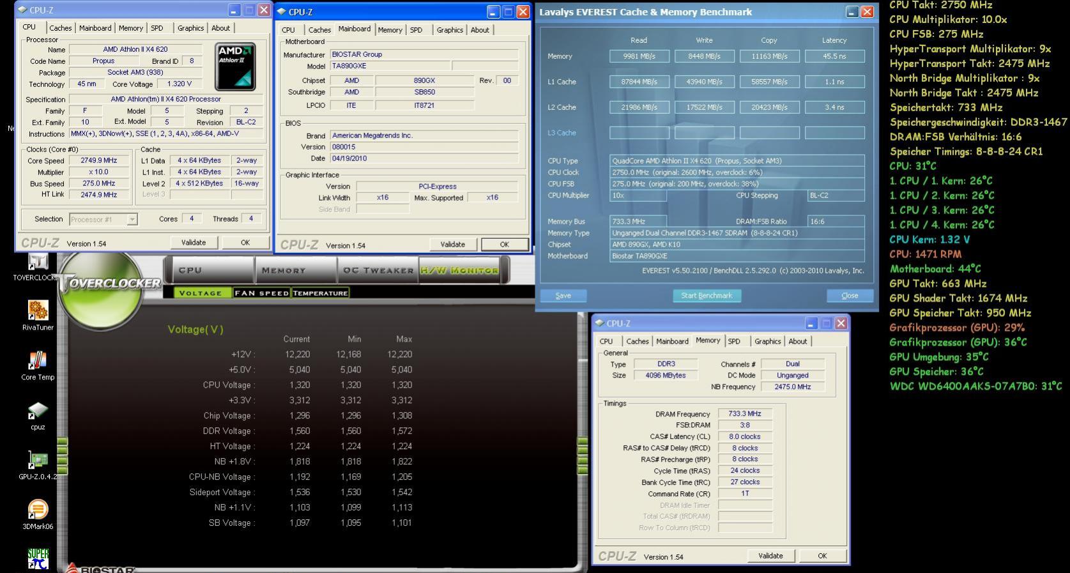The width and height of the screenshot is (1070, 573).
Task: Click the title icon of CPU-Z Mainboard window
Action: pyautogui.click(x=282, y=11)
